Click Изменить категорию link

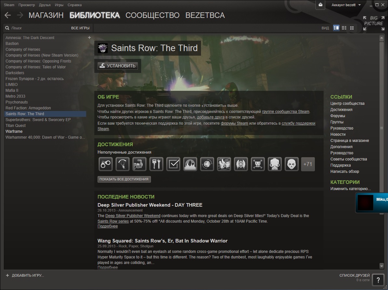coord(350,189)
